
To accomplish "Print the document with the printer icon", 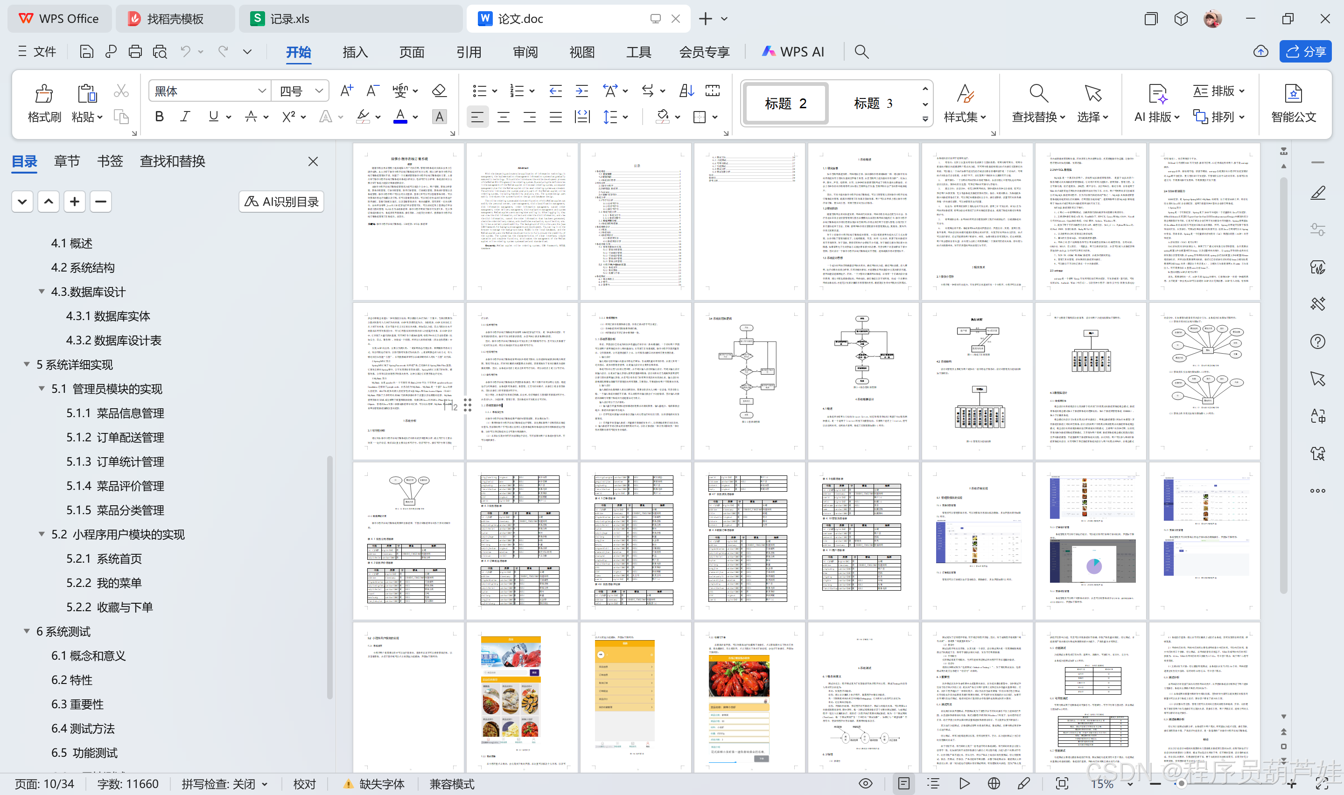I will pyautogui.click(x=135, y=51).
